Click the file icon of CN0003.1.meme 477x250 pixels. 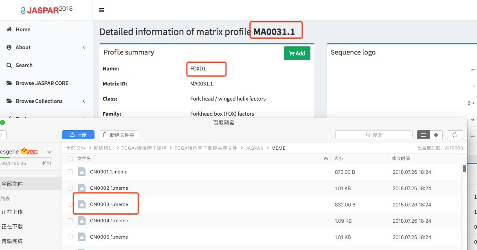82,204
